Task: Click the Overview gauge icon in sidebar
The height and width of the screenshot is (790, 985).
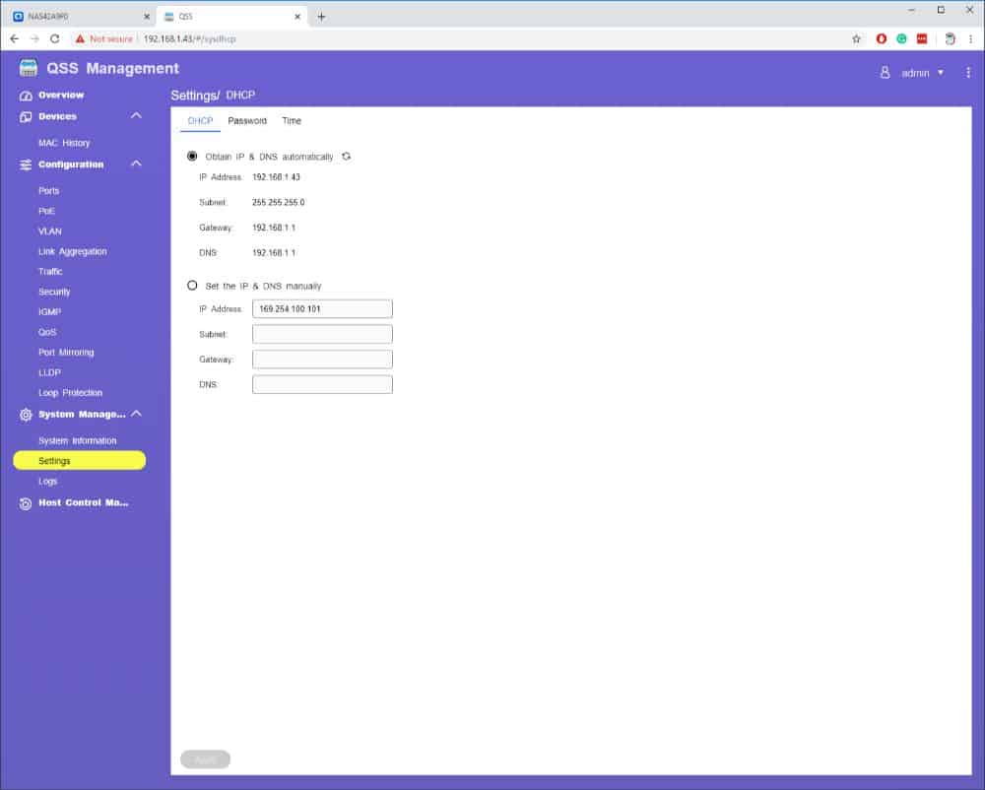Action: pyautogui.click(x=26, y=96)
